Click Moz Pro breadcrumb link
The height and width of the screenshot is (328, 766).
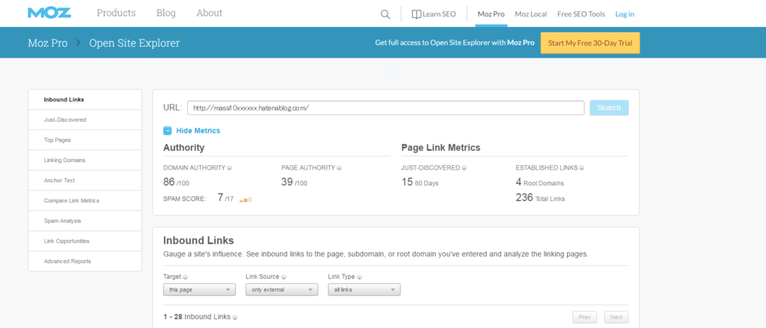47,43
